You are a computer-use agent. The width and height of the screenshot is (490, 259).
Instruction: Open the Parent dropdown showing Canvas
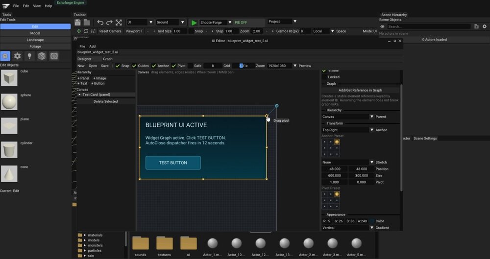(x=348, y=117)
